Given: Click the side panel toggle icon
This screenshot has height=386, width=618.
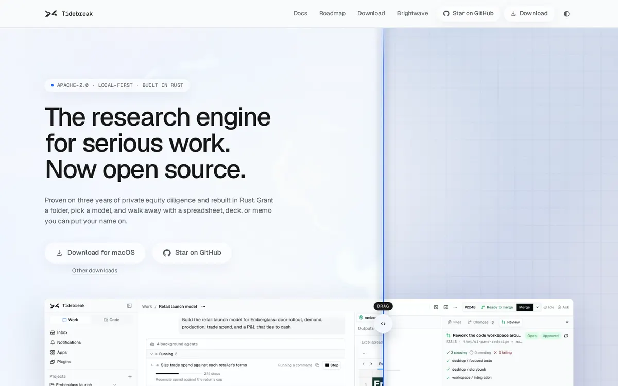Looking at the screenshot, I should pyautogui.click(x=446, y=307).
